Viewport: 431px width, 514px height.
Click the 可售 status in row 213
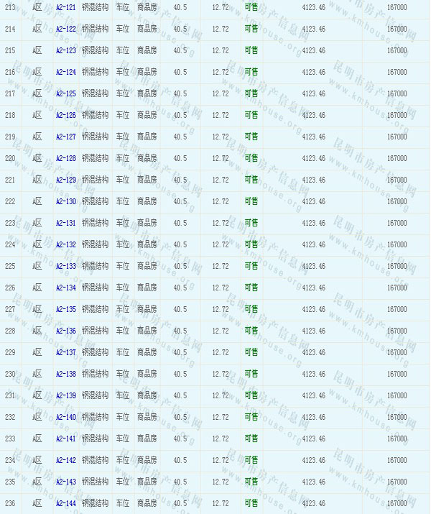coord(251,7)
